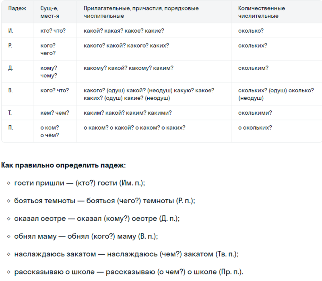322x281 pixels.
Task: Click the 'Сущ-е, мест-я' column header
Action: pyautogui.click(x=55, y=12)
